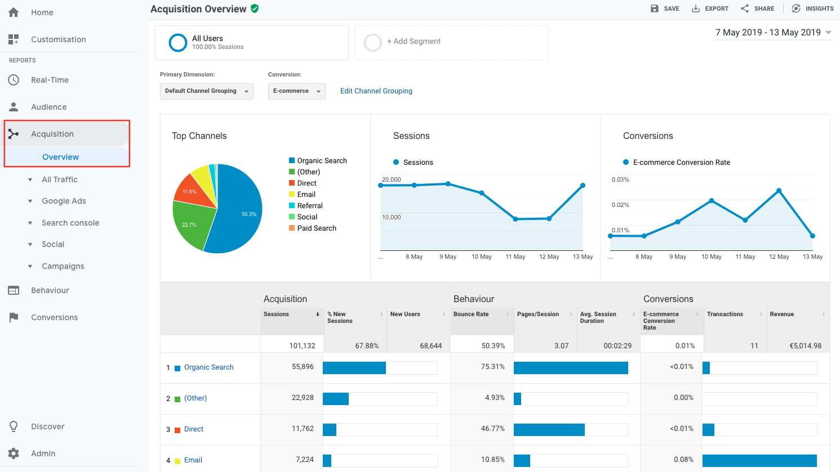The height and width of the screenshot is (472, 840).
Task: Open Customisation via its dashboard icon
Action: pos(14,39)
